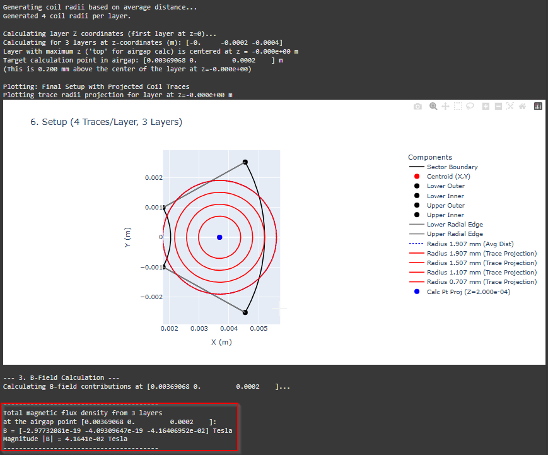Toggle Radius 1.907 mm (Avg Dist) trace
Viewport: 548px width, 455px height.
(x=462, y=244)
